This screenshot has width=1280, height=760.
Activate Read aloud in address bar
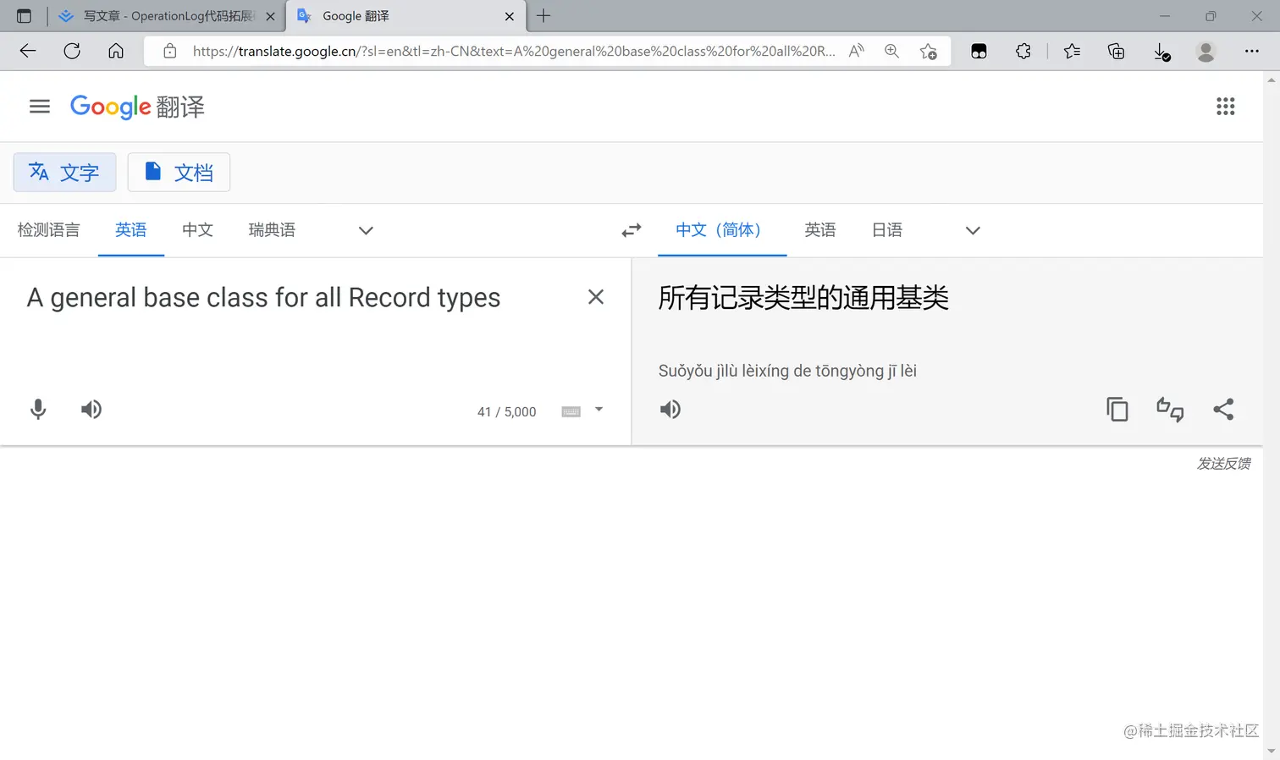[x=857, y=51]
